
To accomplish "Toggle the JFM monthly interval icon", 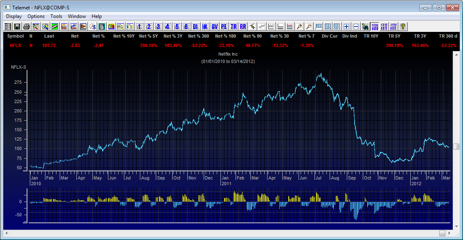I will point(393,27).
